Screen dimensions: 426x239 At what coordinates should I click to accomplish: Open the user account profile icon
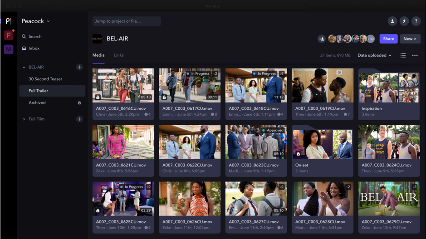click(392, 21)
